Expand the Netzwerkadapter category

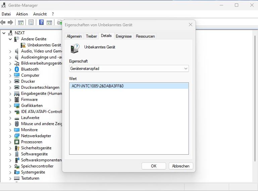click(10, 136)
